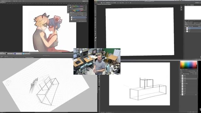The width and height of the screenshot is (201, 113).
Task: Click the foreground/background color swatch in the blank canvas window's toolbar
Action: point(95,37)
